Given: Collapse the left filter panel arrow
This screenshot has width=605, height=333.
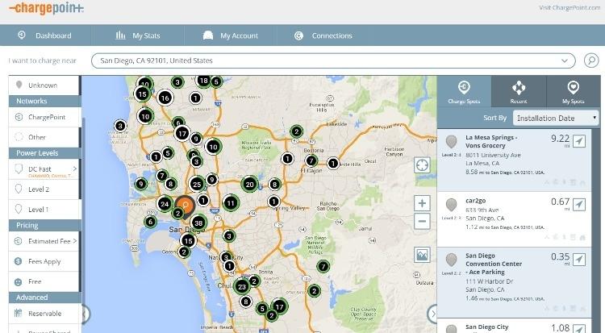Looking at the screenshot, I should 86,314.
